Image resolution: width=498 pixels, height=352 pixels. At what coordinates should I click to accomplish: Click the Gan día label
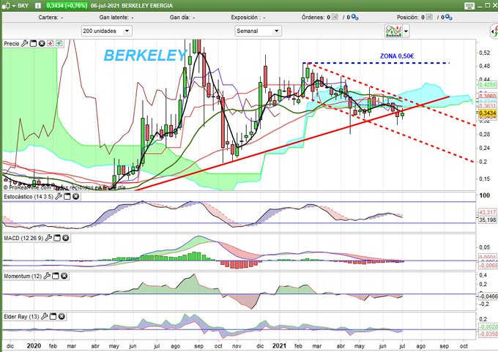(179, 18)
